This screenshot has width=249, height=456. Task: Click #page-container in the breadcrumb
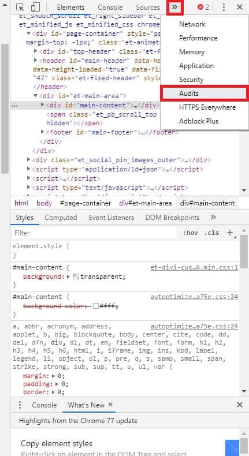click(x=86, y=203)
